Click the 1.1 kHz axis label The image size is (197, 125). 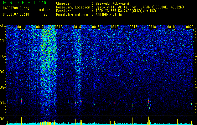[x=3, y=41]
